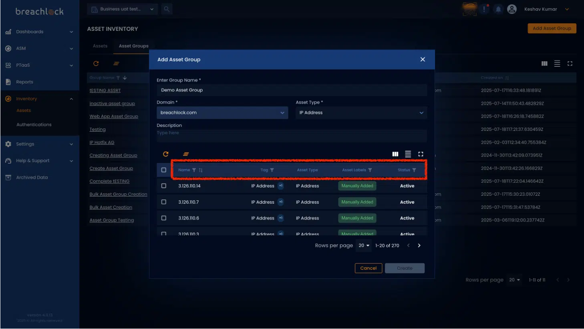Screen dimensions: 584x329
Task: Open Keshav Kumar user menu chevron
Action: [x=567, y=9]
